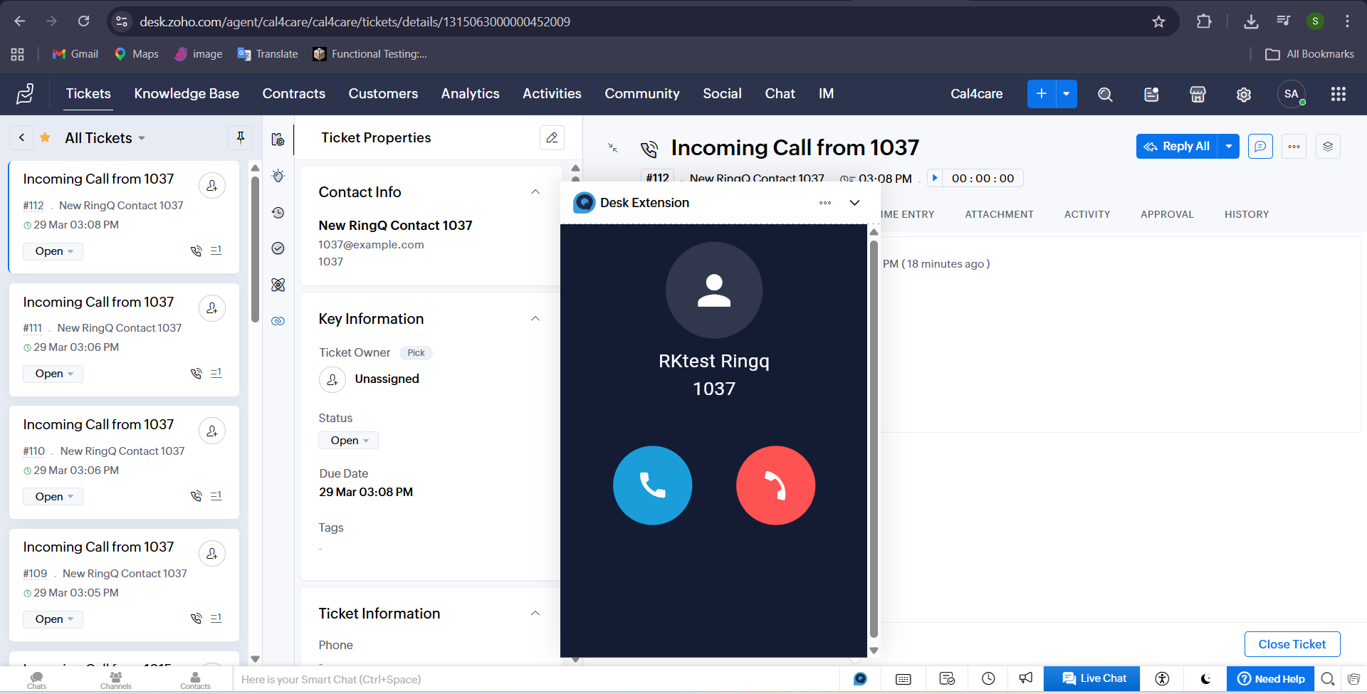Screen dimensions: 1367x694
Task: Open the lightbulb insights icon in side rail
Action: (x=278, y=175)
